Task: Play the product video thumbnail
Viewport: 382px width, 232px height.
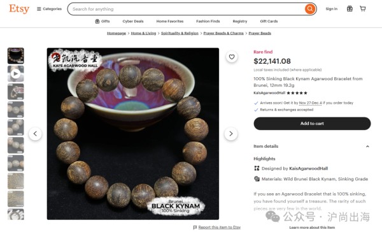Action: (16, 73)
